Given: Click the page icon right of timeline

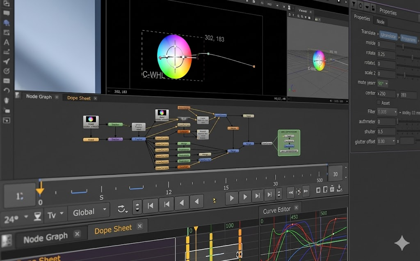Looking at the screenshot, I should pos(325,189).
